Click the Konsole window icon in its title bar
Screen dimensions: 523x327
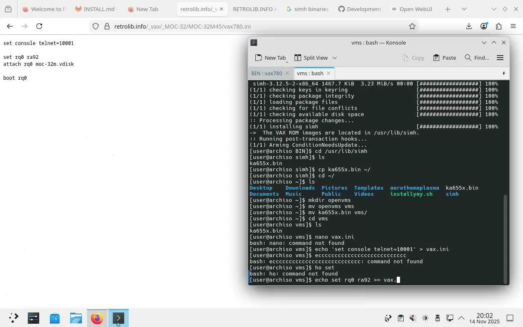pos(253,43)
